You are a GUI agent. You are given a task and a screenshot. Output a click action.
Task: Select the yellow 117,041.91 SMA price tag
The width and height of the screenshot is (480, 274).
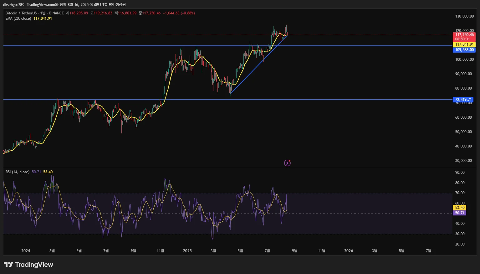[x=464, y=44]
